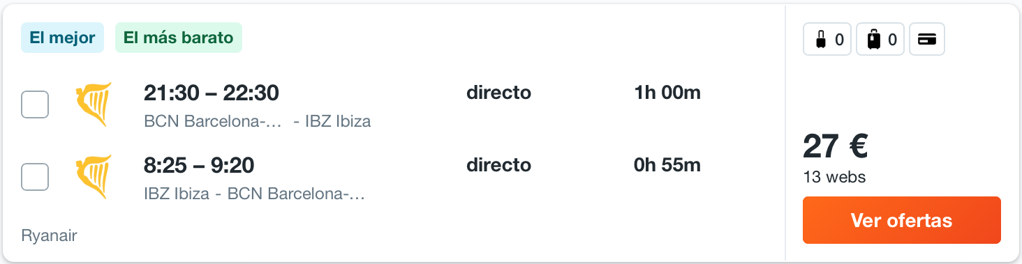
Task: Tick the checkbox for the 8:25 return flight
Action: [x=35, y=177]
